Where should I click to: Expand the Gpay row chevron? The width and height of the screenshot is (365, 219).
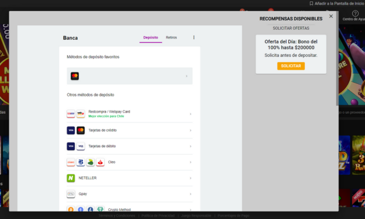pyautogui.click(x=191, y=194)
